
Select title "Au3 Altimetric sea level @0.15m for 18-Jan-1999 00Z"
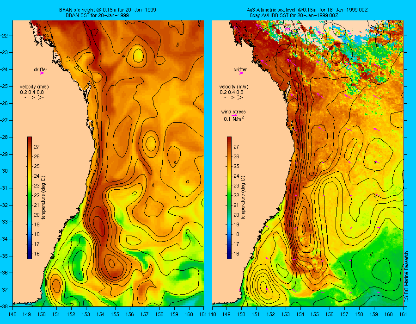307,10
